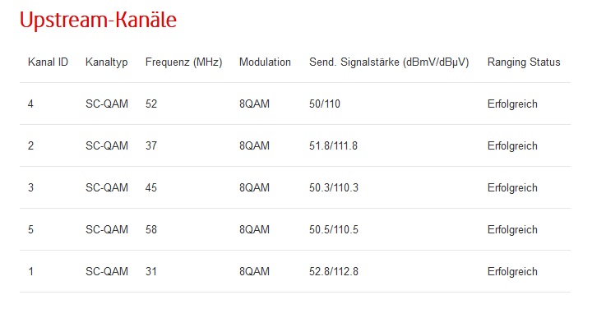Select the Send. Signalstärke column header
Image resolution: width=606 pixels, height=318 pixels.
(389, 62)
